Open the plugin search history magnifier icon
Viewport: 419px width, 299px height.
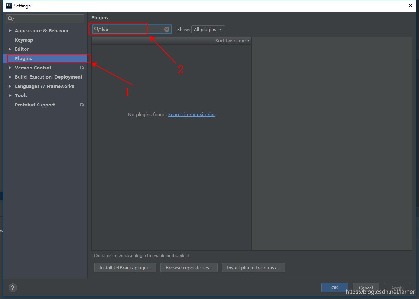pos(97,29)
